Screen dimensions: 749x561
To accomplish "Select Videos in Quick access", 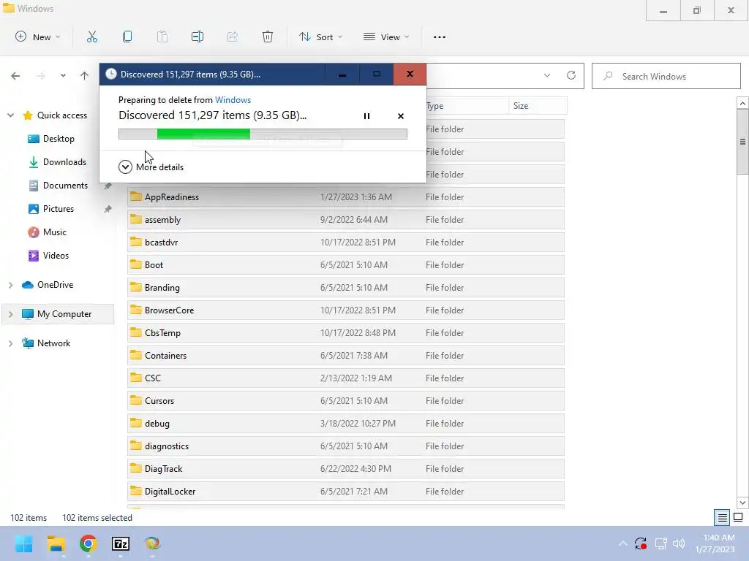I will tap(56, 256).
